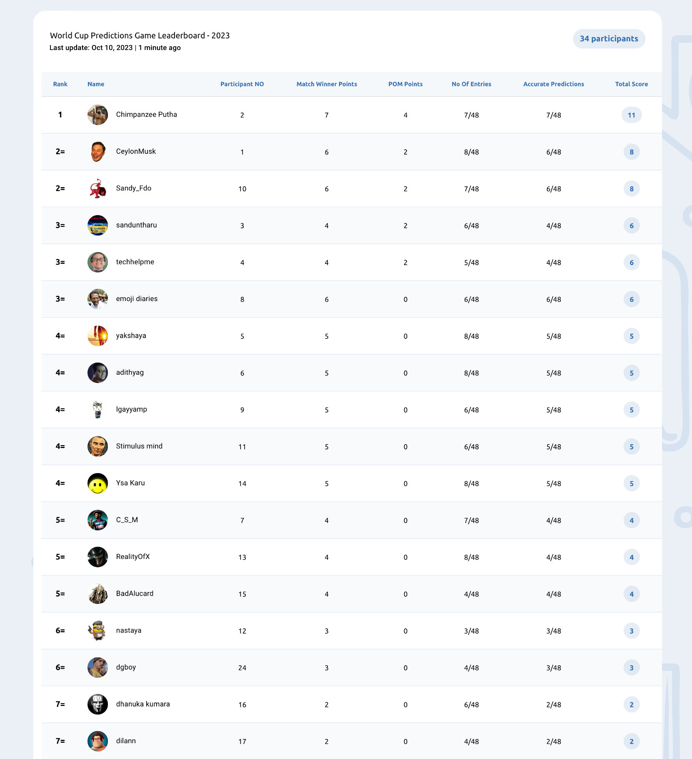Click the BadAlucard name

click(x=135, y=594)
